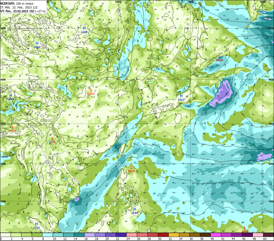Select the gold 32–34 legend swatch
This screenshot has height=241, width=274.
174,235
